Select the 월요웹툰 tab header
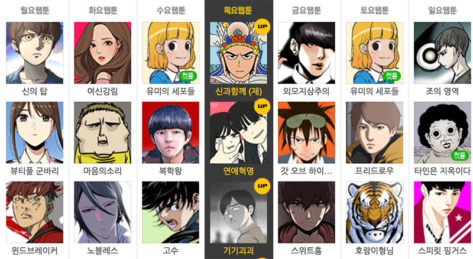This screenshot has width=473, height=259. (35, 10)
